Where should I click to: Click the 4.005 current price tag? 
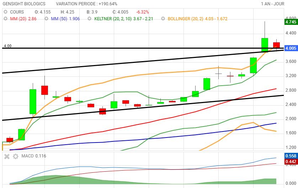[x=291, y=48]
